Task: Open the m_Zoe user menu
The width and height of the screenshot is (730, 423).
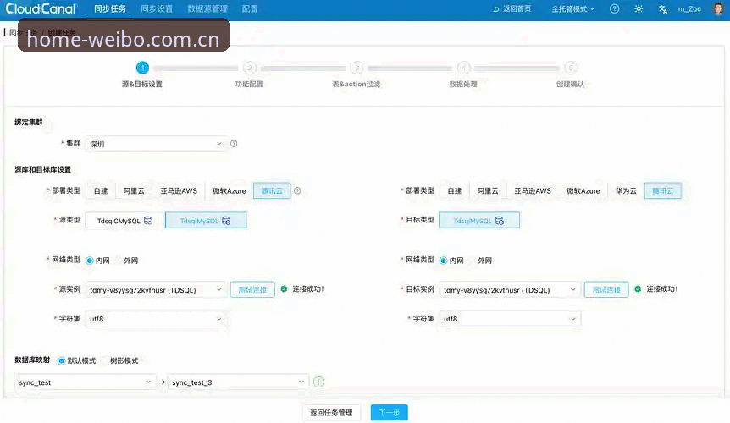Action: 689,8
